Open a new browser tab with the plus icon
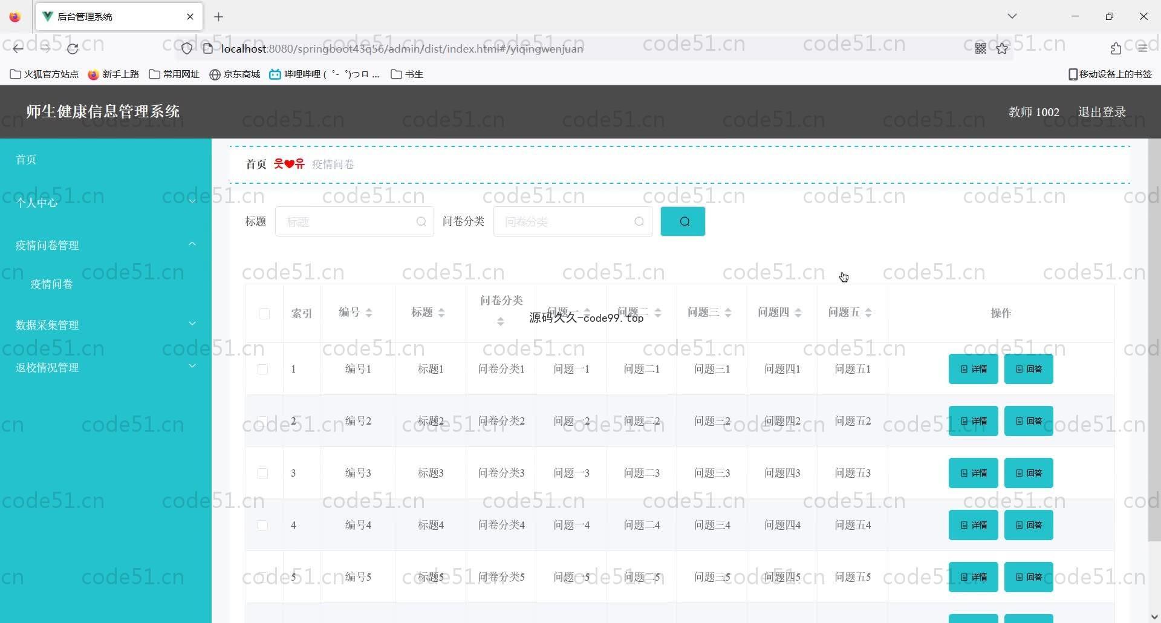The image size is (1161, 623). pyautogui.click(x=219, y=17)
